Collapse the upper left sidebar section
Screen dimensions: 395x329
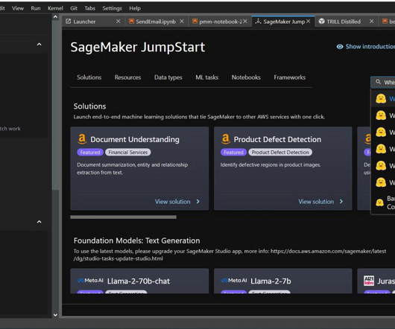(x=39, y=45)
